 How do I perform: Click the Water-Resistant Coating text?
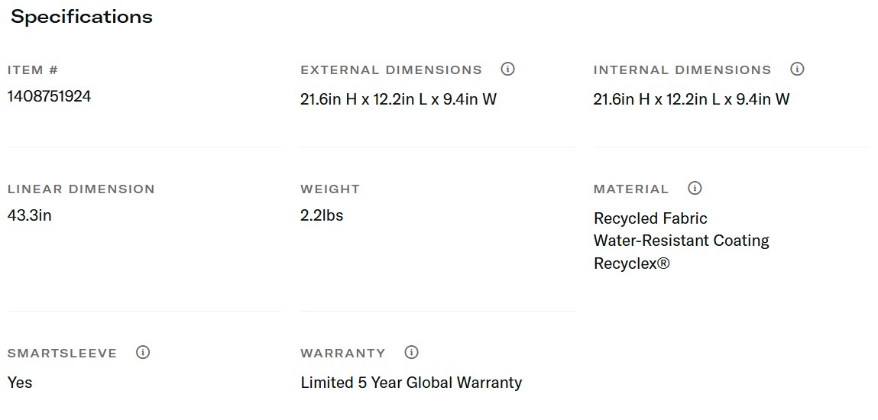tap(681, 241)
